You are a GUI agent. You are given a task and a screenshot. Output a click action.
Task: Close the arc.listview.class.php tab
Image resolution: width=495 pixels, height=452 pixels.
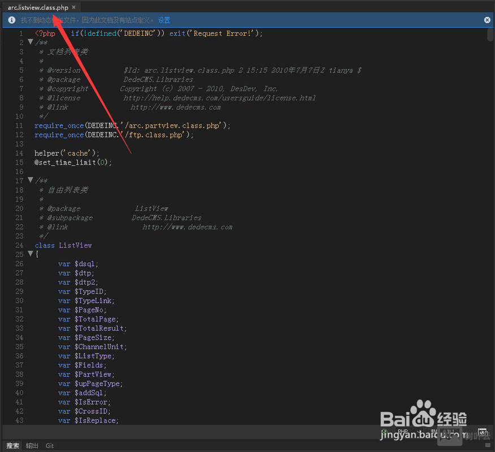point(73,7)
